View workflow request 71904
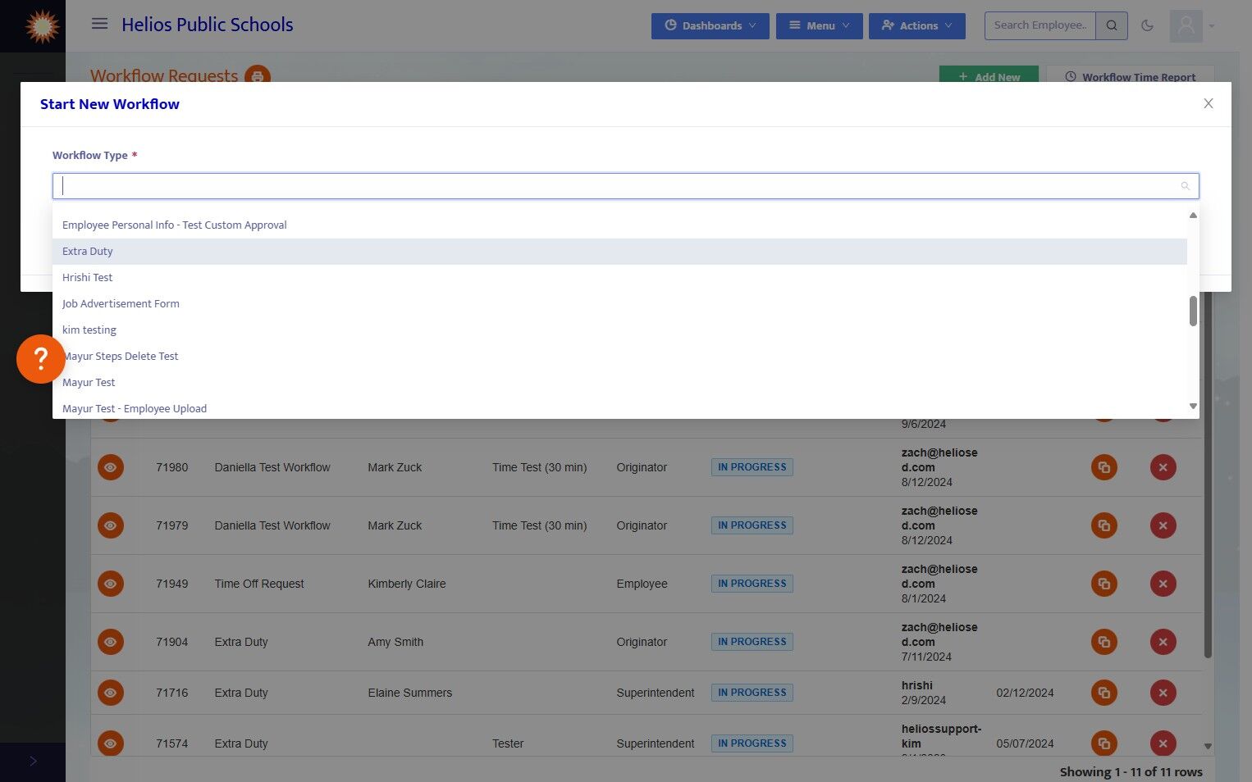Viewport: 1252px width, 782px height. click(111, 642)
